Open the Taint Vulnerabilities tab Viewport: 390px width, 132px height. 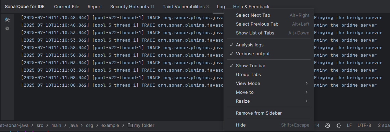pos(186,7)
